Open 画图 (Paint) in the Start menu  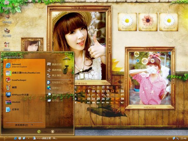coord(15,87)
